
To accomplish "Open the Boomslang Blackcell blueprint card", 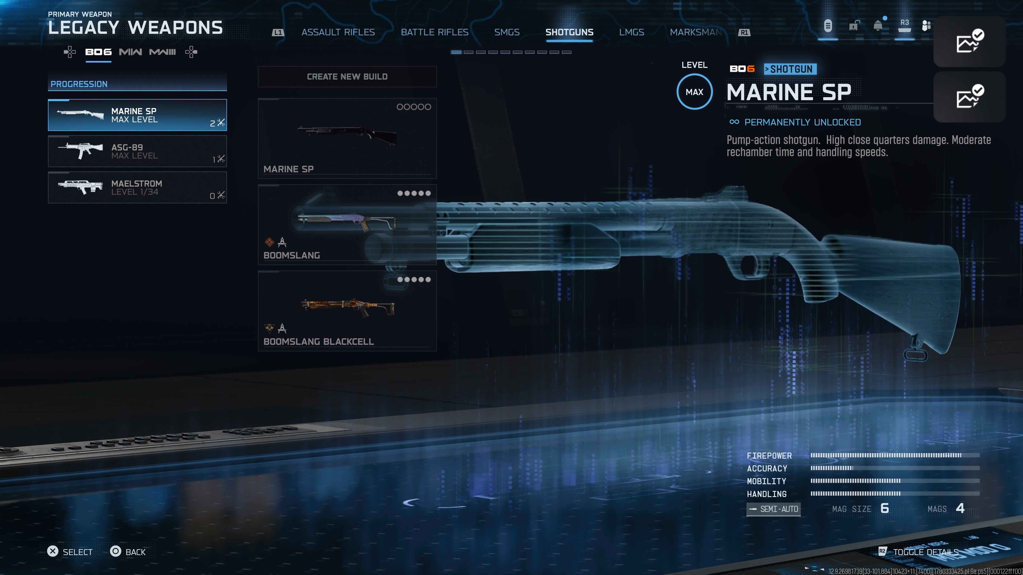I will 347,311.
